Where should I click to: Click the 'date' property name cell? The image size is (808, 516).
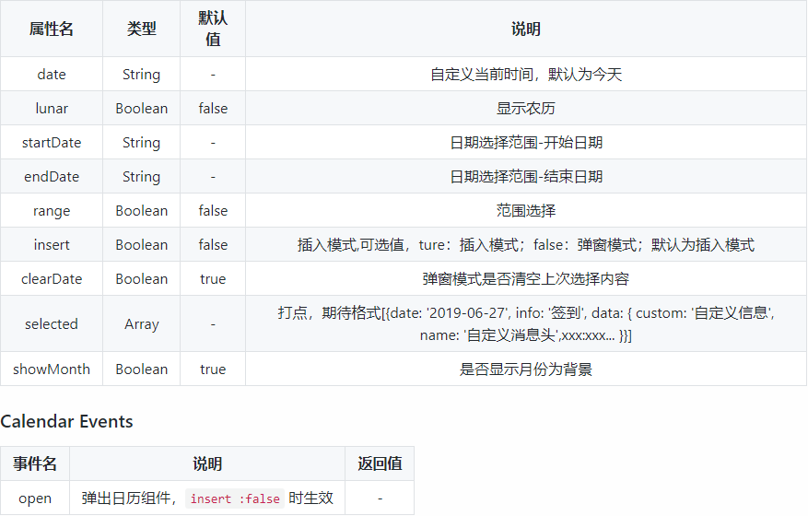coord(52,75)
